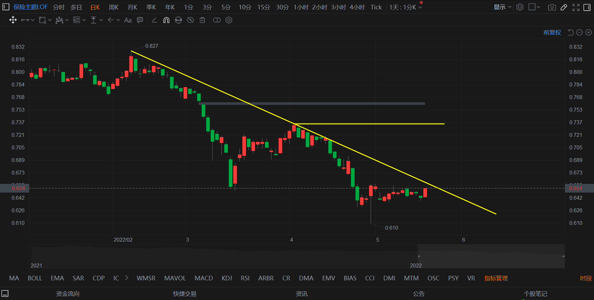594x300 pixels.
Task: Click the overlapping circles overlay icon
Action: [x=217, y=20]
